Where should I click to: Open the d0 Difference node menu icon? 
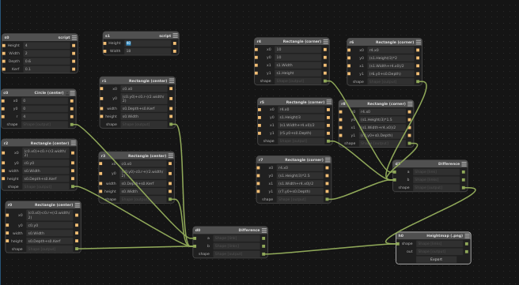click(x=264, y=231)
